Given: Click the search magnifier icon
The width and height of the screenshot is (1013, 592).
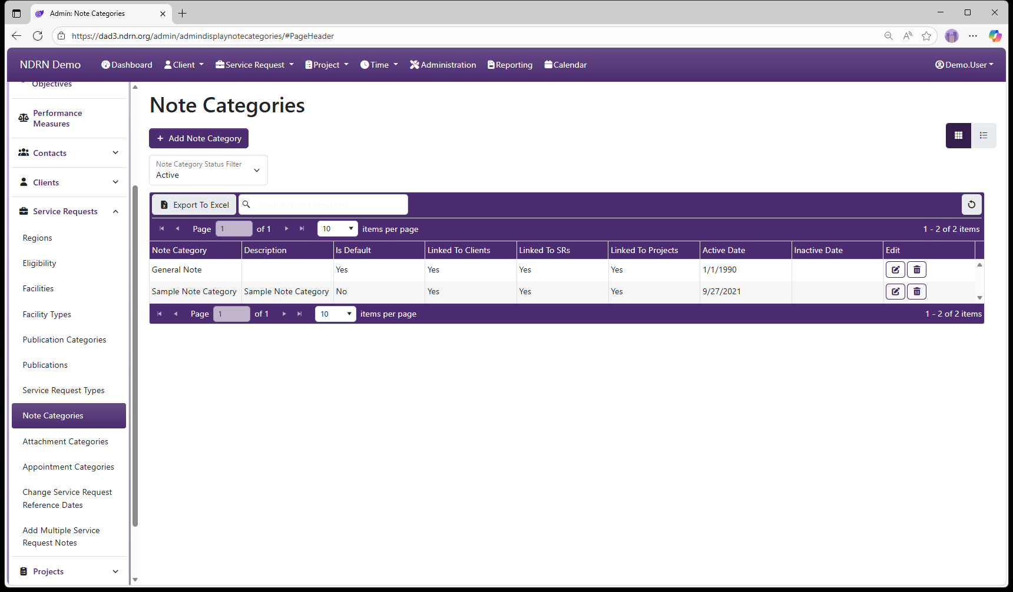Looking at the screenshot, I should pyautogui.click(x=247, y=204).
